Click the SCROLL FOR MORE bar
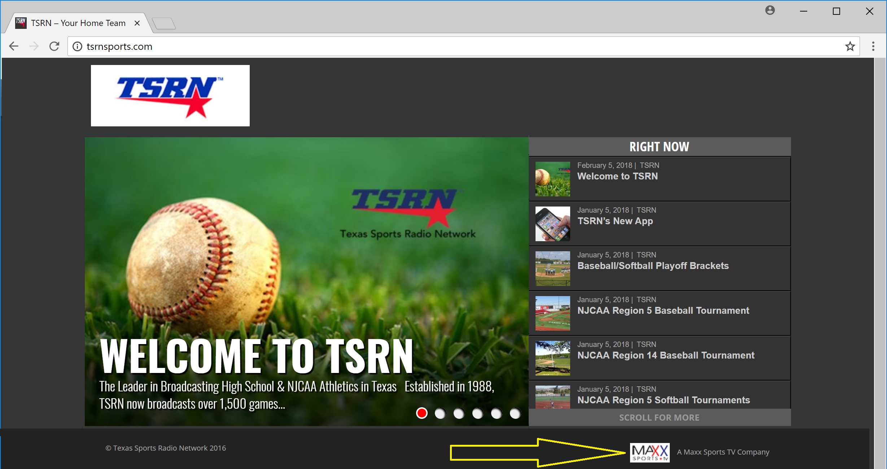Viewport: 887px width, 469px height. pos(659,418)
